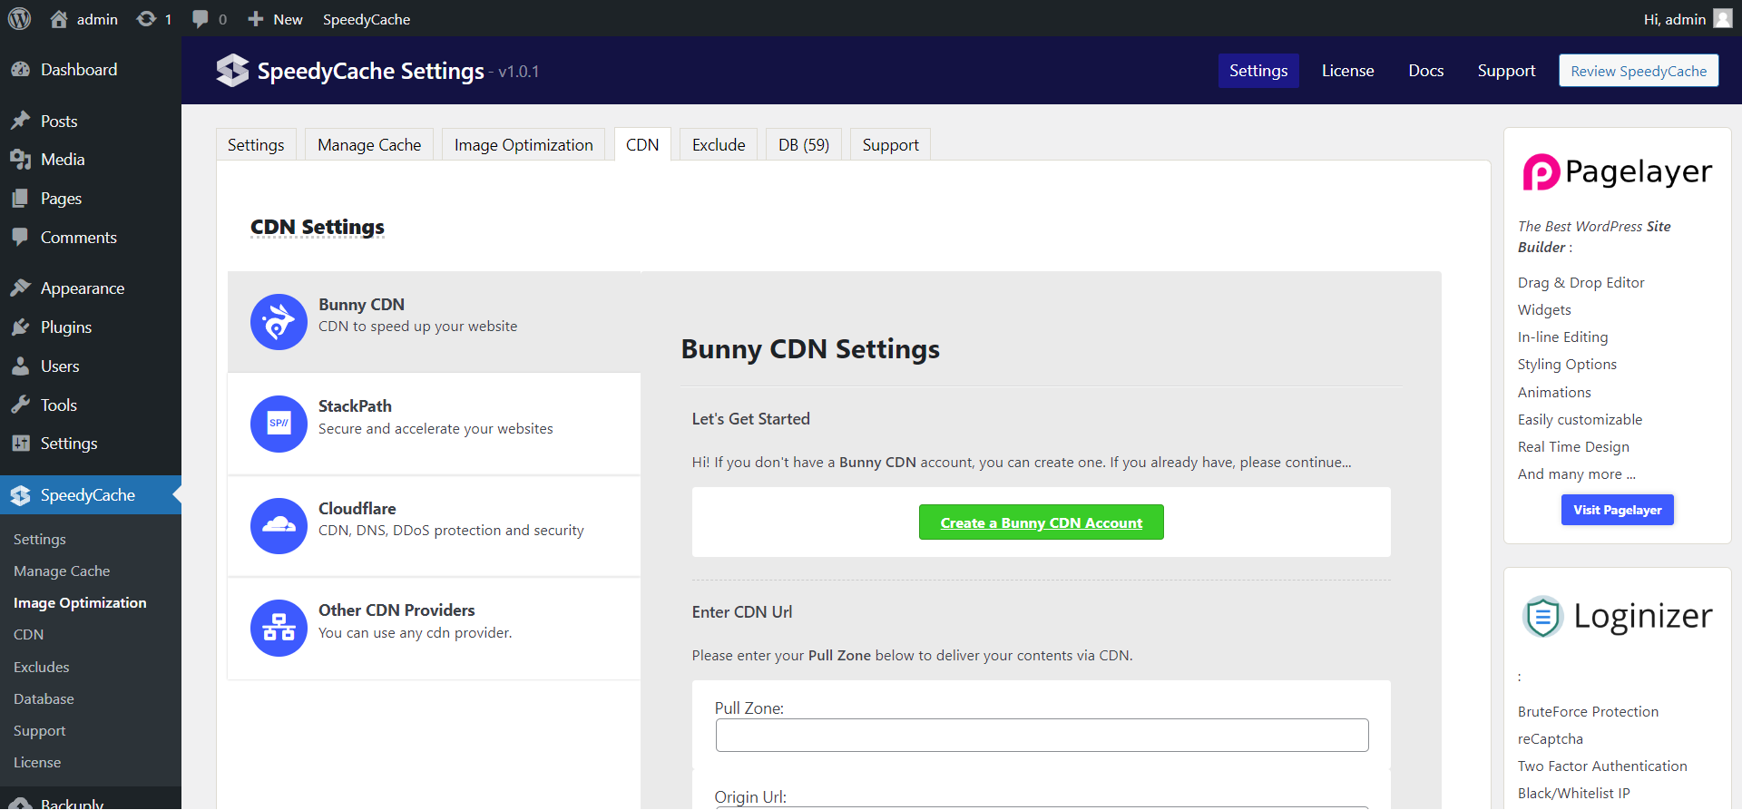This screenshot has height=810, width=1742.
Task: Click the Visit Pagelayer button
Action: pos(1617,510)
